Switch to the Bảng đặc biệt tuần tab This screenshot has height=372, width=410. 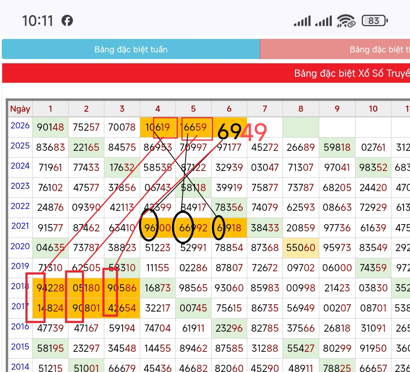pos(131,49)
